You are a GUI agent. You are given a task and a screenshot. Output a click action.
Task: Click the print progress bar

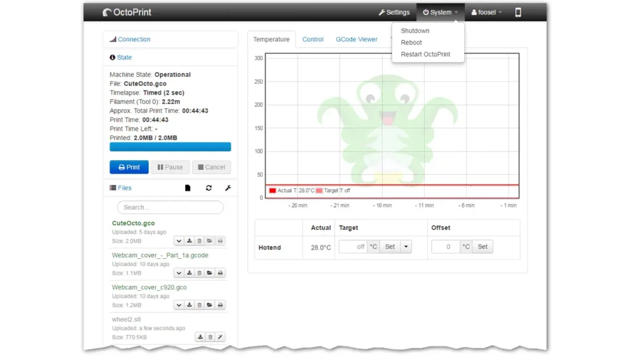pos(170,147)
